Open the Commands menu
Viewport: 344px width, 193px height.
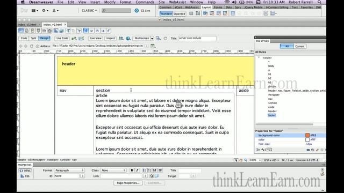[145, 2]
